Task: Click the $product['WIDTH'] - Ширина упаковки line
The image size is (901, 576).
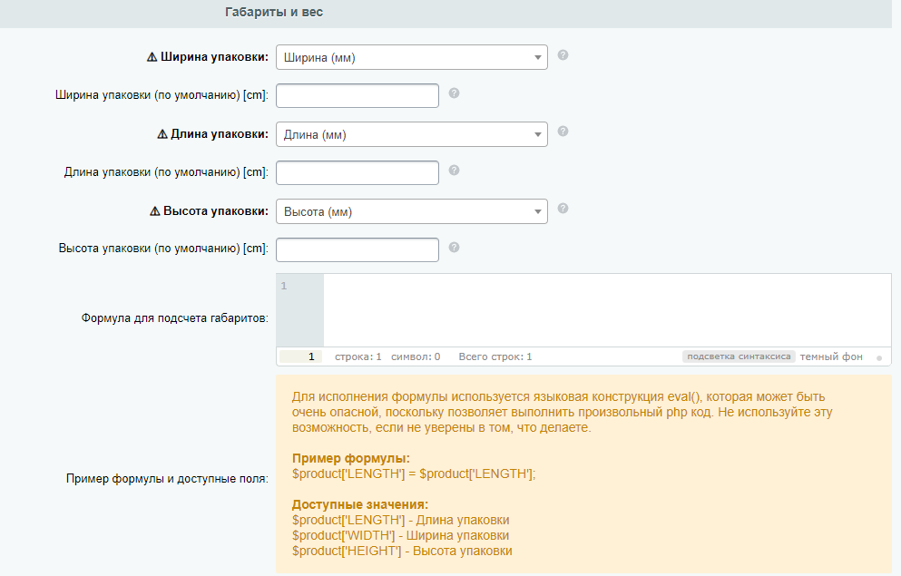Action: tap(400, 536)
